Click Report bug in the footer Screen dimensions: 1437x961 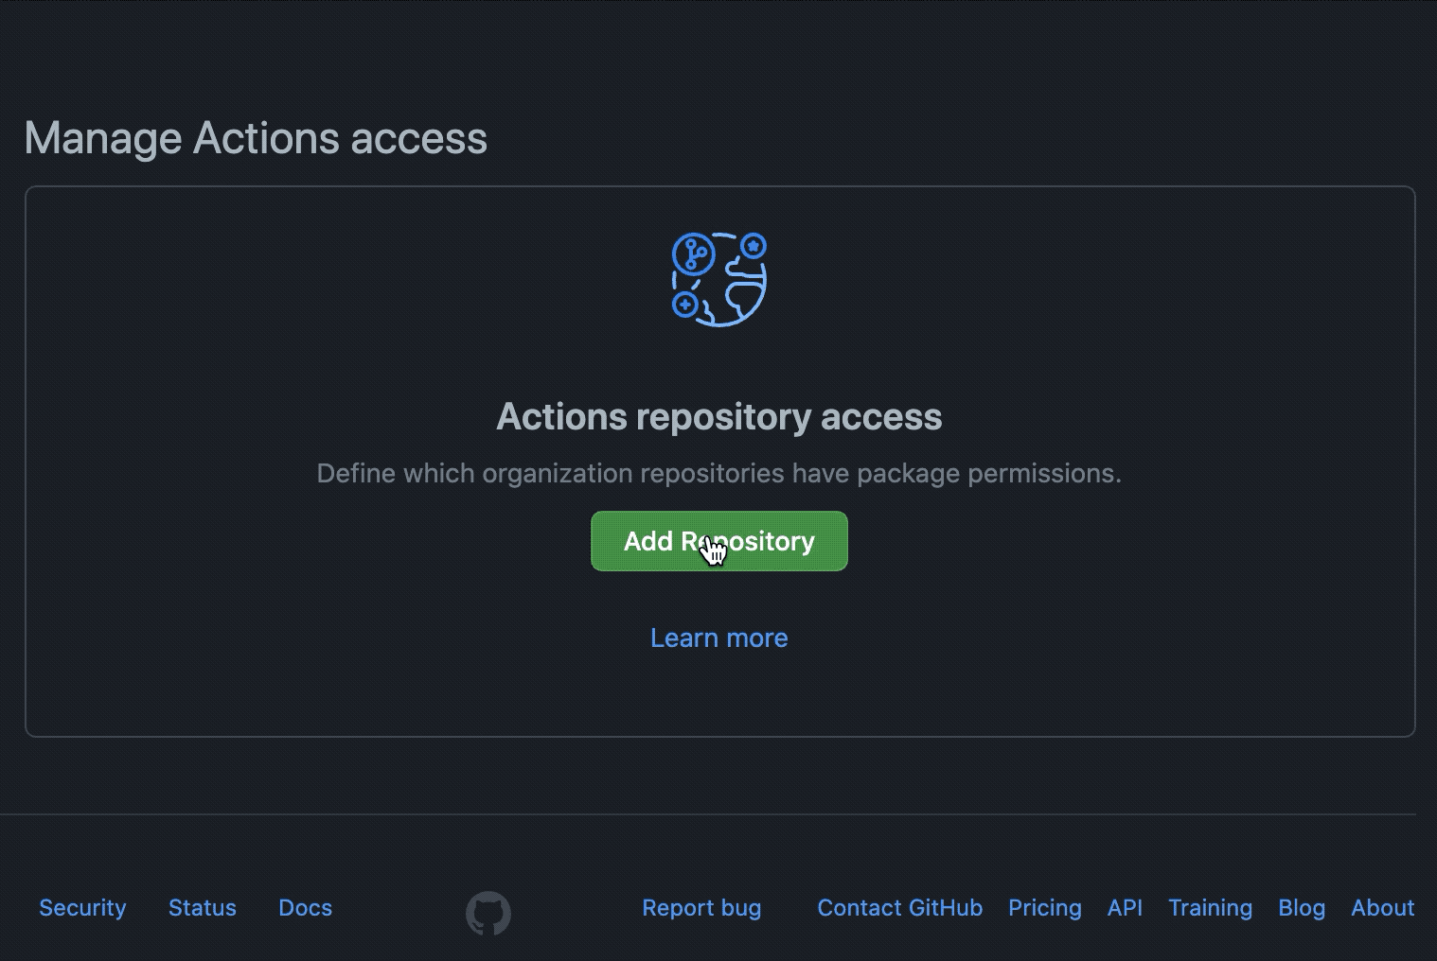click(x=701, y=908)
